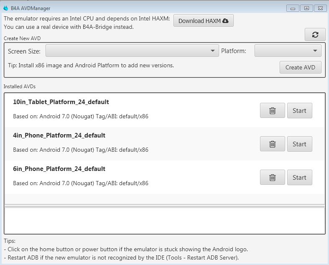Expand the Platform dropdown
This screenshot has width=329, height=265.
point(288,51)
